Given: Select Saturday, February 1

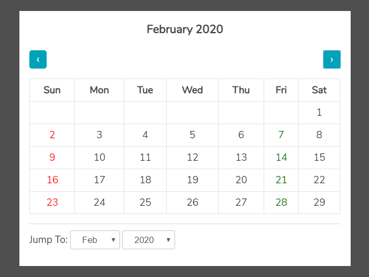Looking at the screenshot, I should click(x=319, y=113).
